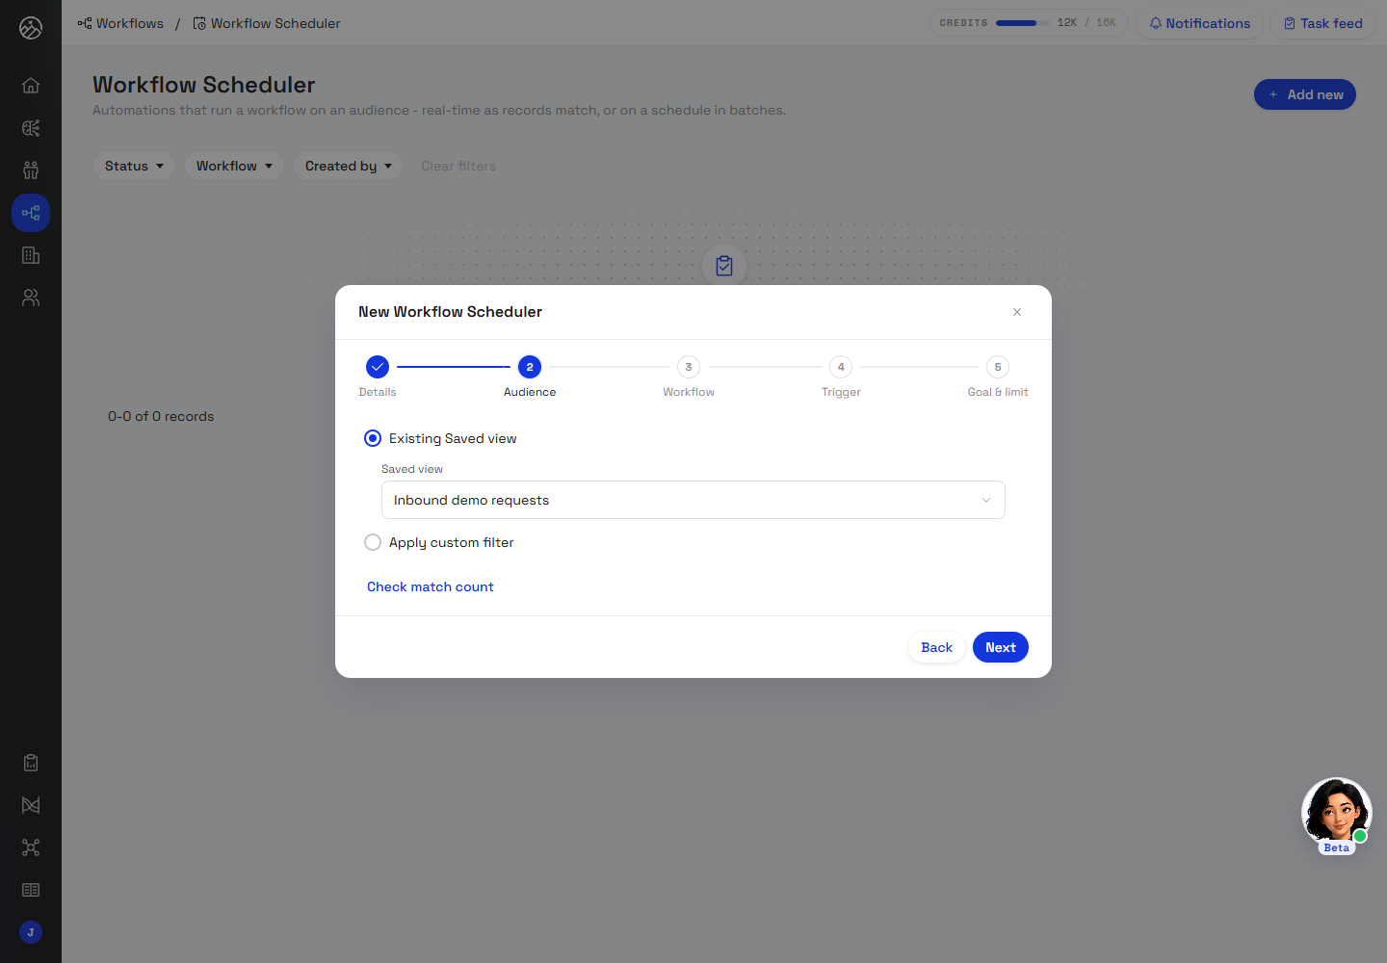Open the contacts users sidebar icon

(x=31, y=298)
